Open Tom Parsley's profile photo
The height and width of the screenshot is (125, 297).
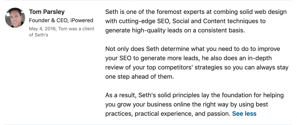[15, 18]
